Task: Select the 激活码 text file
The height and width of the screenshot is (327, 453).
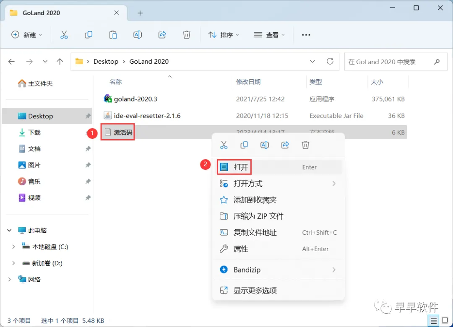Action: pyautogui.click(x=117, y=132)
